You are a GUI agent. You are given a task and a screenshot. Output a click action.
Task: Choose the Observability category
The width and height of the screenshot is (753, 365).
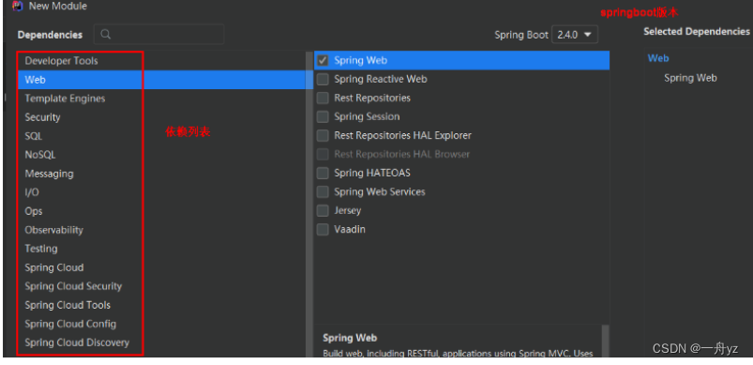coord(53,230)
